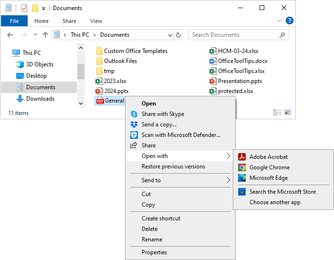Go forward with the right arrow

24,35
